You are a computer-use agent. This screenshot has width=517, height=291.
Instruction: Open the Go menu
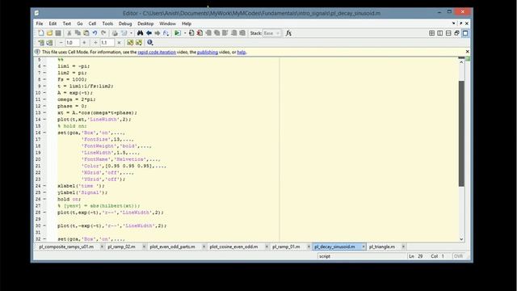(80, 23)
